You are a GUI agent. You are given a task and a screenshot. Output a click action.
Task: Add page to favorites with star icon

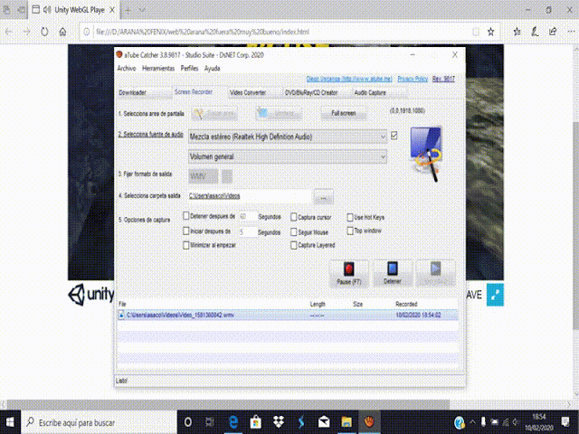490,32
